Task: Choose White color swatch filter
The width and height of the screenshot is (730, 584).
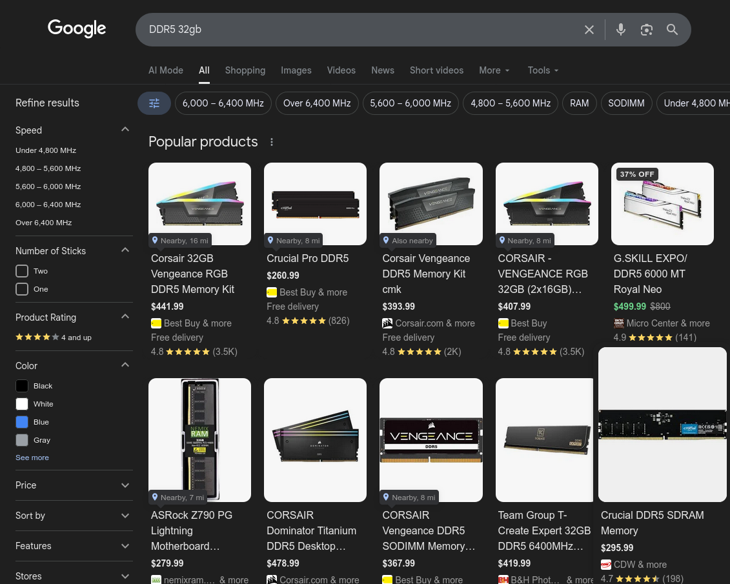Action: [x=22, y=404]
